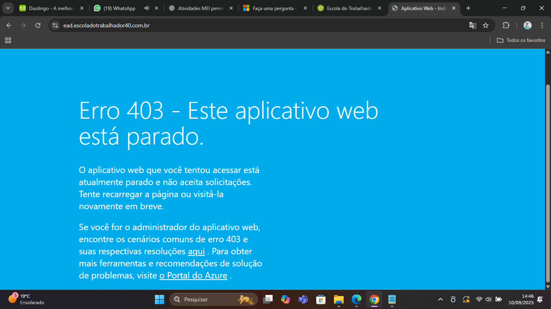Open File Explorer from the taskbar
551x309 pixels.
pyautogui.click(x=338, y=299)
